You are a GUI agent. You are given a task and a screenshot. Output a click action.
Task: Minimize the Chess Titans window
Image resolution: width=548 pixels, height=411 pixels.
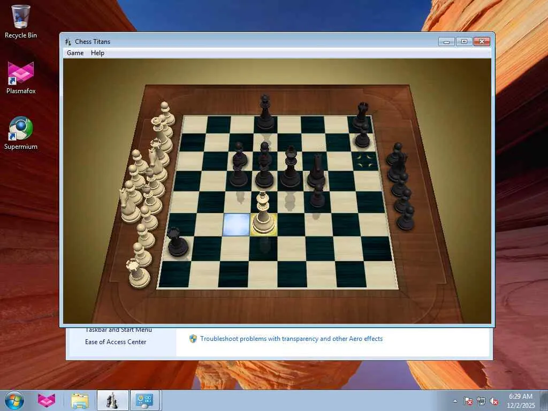click(446, 42)
